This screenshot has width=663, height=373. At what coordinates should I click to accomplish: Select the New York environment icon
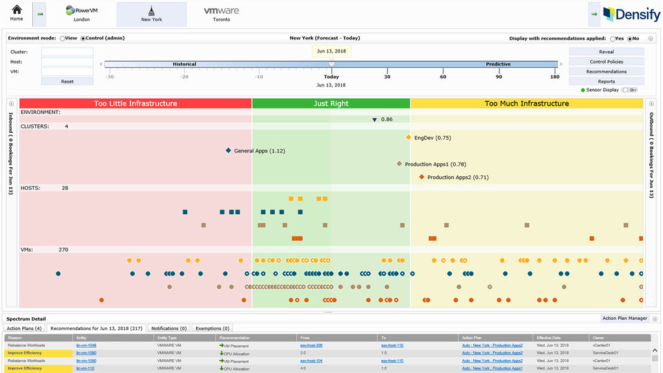point(151,14)
